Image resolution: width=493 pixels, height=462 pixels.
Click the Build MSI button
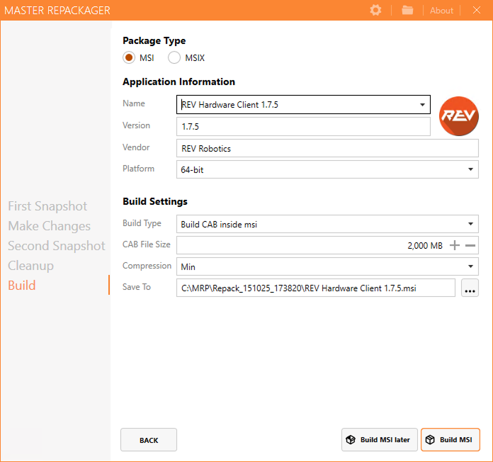(x=450, y=439)
